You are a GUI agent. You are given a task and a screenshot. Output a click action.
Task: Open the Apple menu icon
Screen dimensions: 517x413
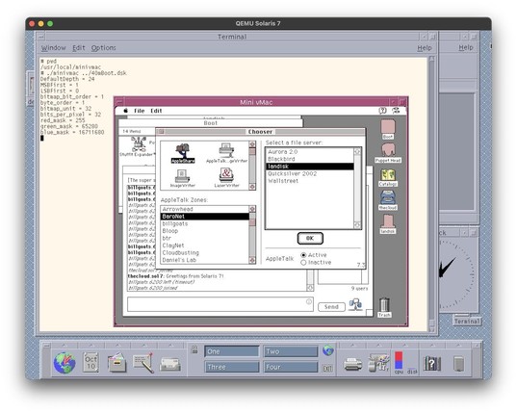(125, 111)
